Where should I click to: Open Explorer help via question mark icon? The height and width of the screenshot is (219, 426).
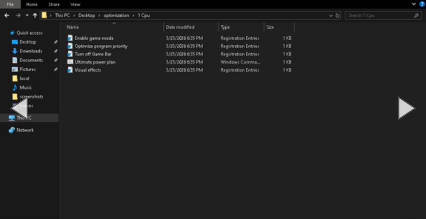tap(422, 4)
